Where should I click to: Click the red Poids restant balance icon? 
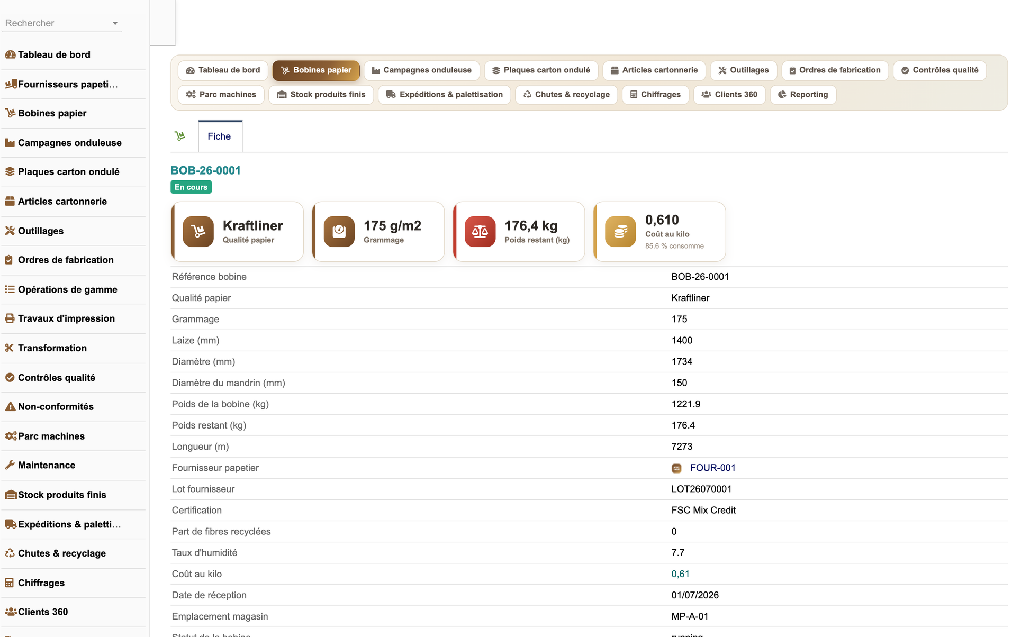tap(480, 232)
